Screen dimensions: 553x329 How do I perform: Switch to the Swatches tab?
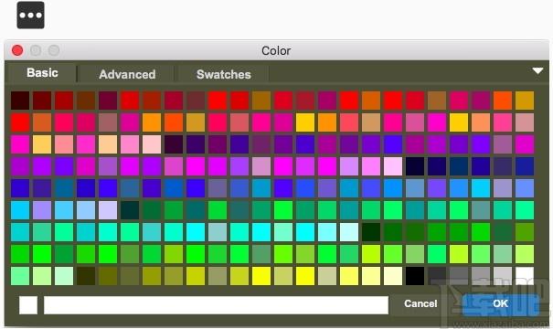[x=224, y=74]
